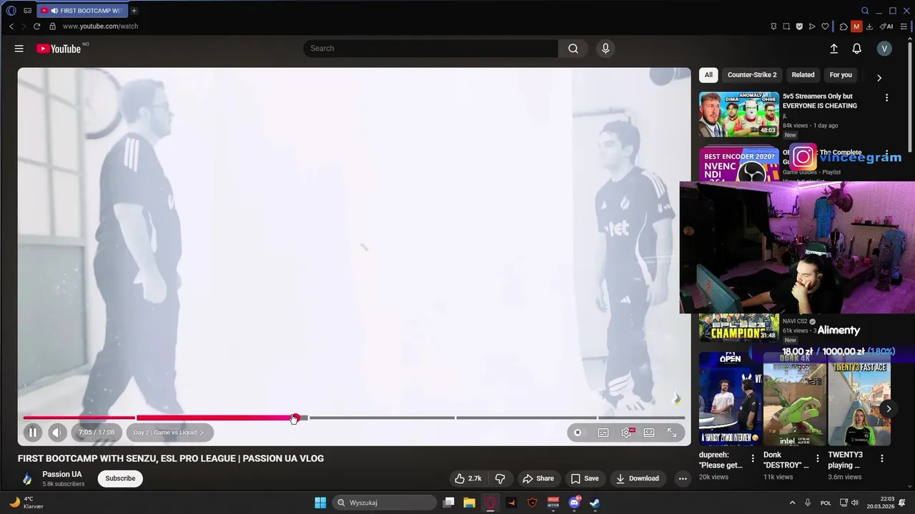This screenshot has height=514, width=915.
Task: Pause the video playback
Action: point(33,433)
